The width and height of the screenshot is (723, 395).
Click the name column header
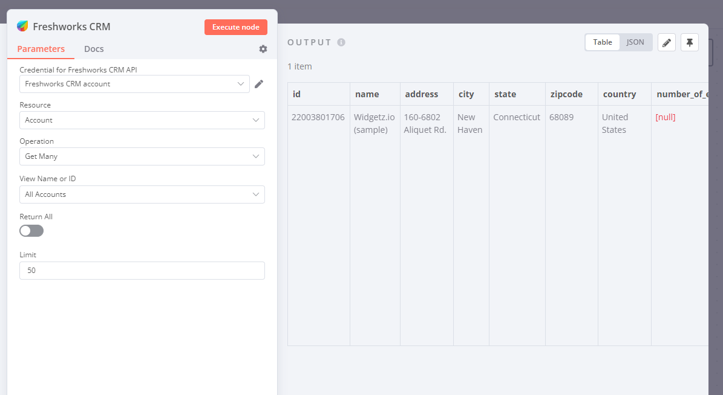coord(367,94)
